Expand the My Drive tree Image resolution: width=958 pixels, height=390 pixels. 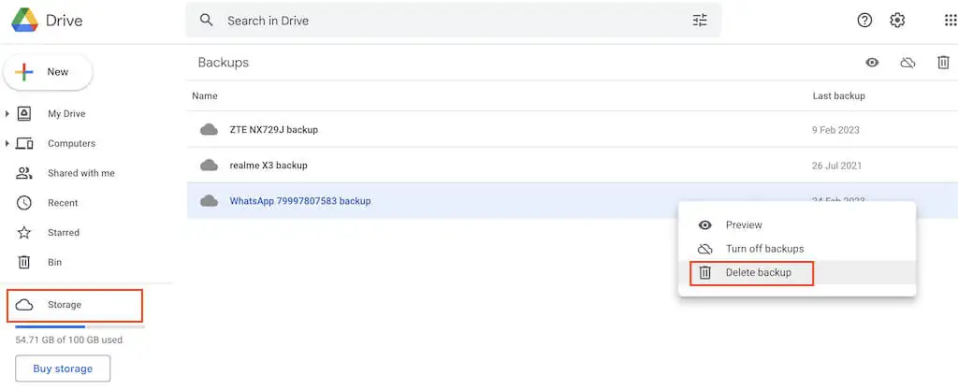click(7, 114)
